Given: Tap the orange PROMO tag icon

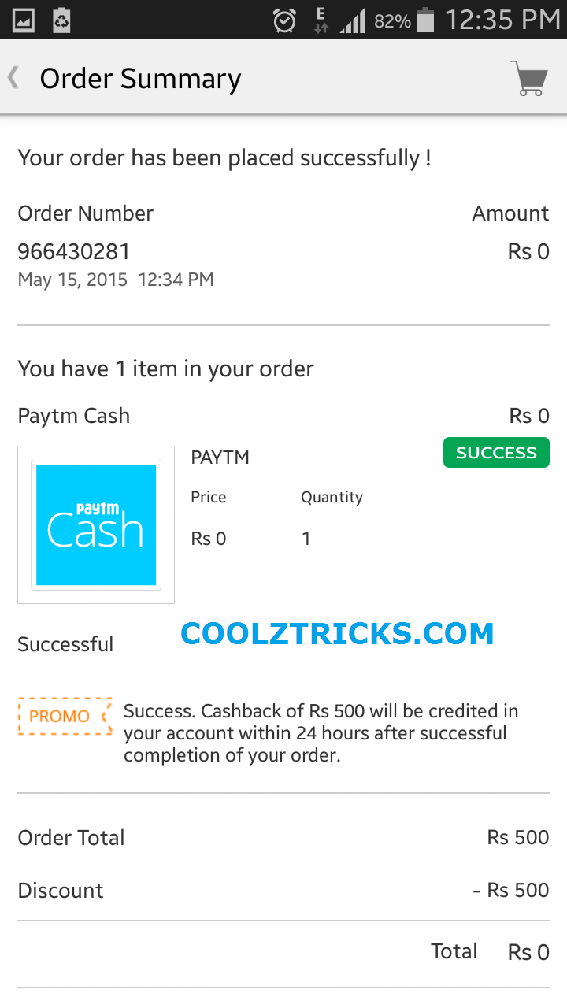Looking at the screenshot, I should (65, 716).
